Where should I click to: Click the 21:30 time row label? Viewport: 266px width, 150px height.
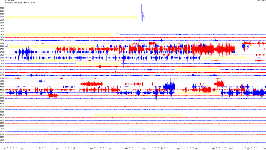[x=2, y=131]
